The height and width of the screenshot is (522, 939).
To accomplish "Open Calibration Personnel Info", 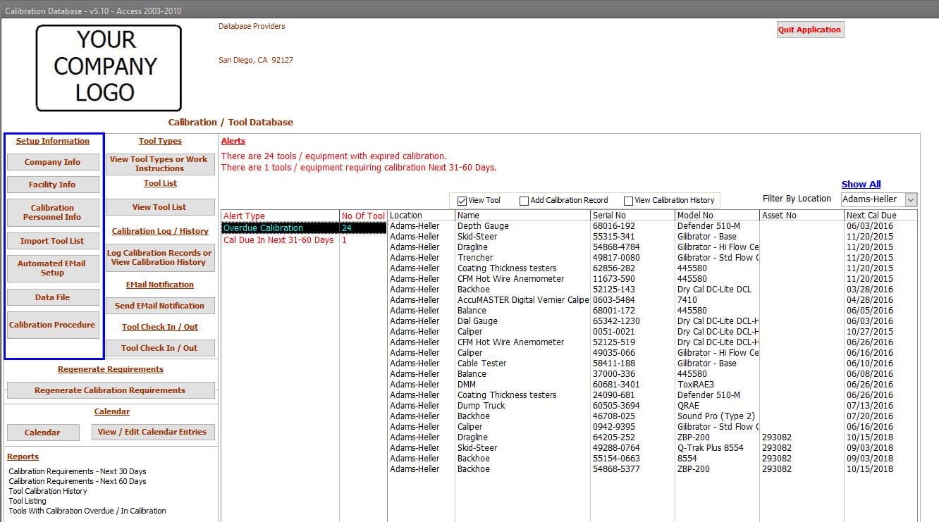I will (x=53, y=213).
